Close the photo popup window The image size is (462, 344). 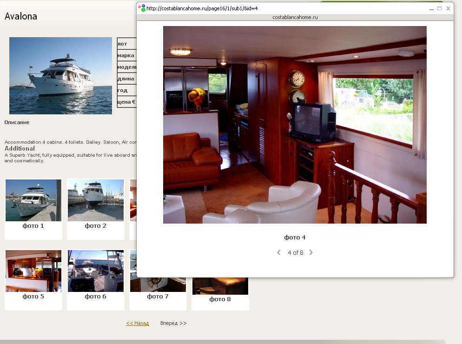click(x=448, y=8)
